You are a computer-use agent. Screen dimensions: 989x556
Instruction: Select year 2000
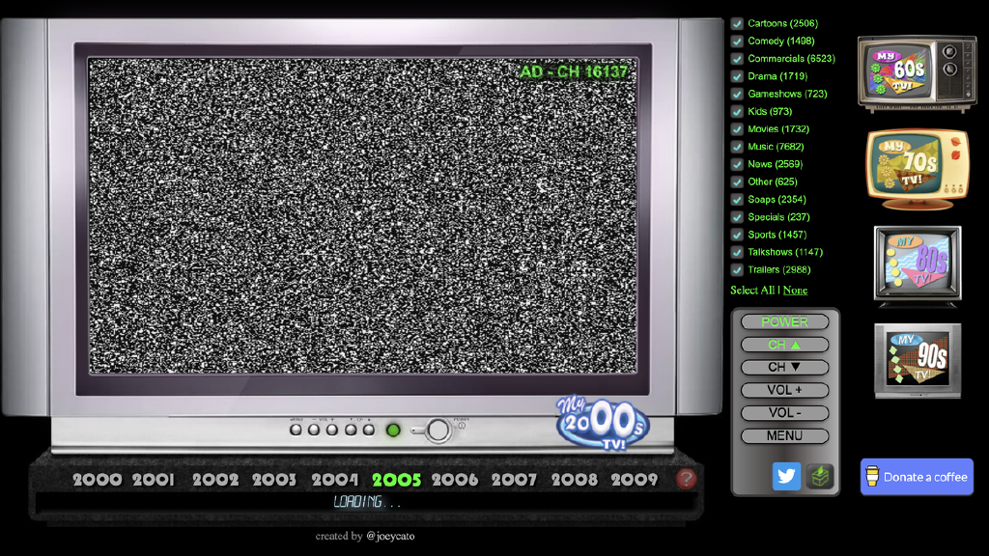(98, 480)
